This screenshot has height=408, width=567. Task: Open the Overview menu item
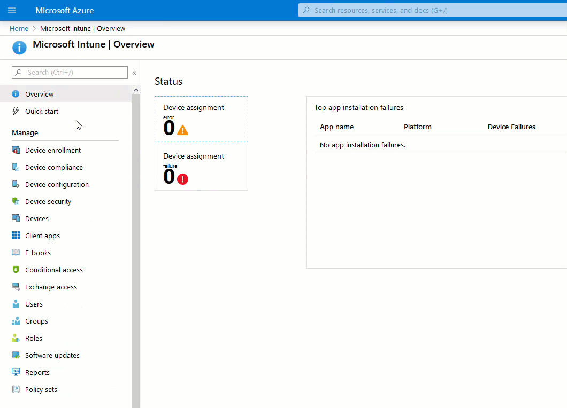(66, 94)
